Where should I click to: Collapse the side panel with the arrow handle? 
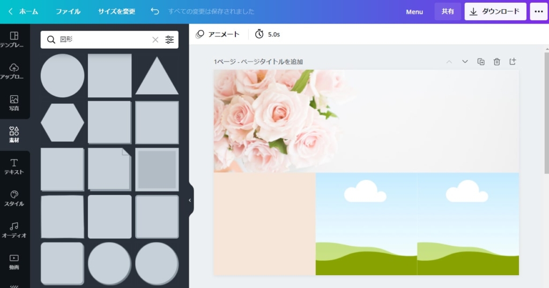(x=190, y=200)
